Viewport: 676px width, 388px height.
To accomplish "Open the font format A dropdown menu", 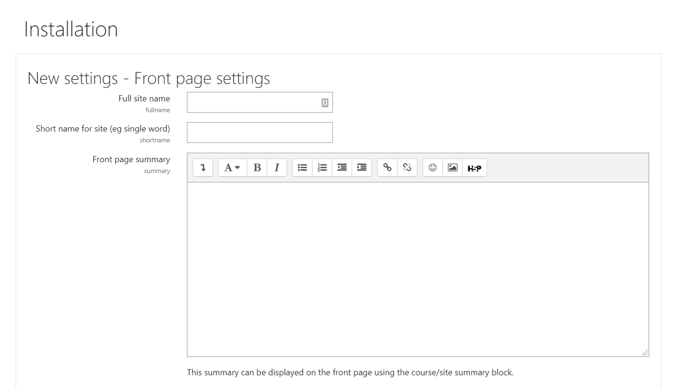I will [232, 167].
